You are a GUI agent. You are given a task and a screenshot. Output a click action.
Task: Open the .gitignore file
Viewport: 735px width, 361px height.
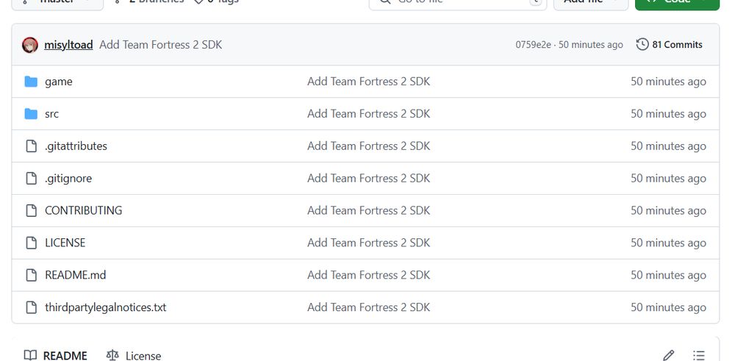[68, 179]
